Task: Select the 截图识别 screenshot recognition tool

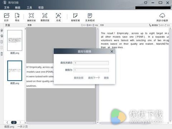Action: (45, 16)
